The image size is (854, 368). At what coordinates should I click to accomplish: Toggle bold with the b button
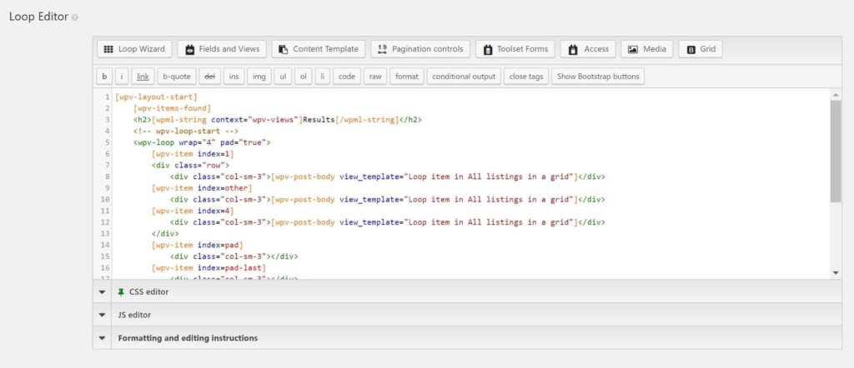[x=104, y=77]
